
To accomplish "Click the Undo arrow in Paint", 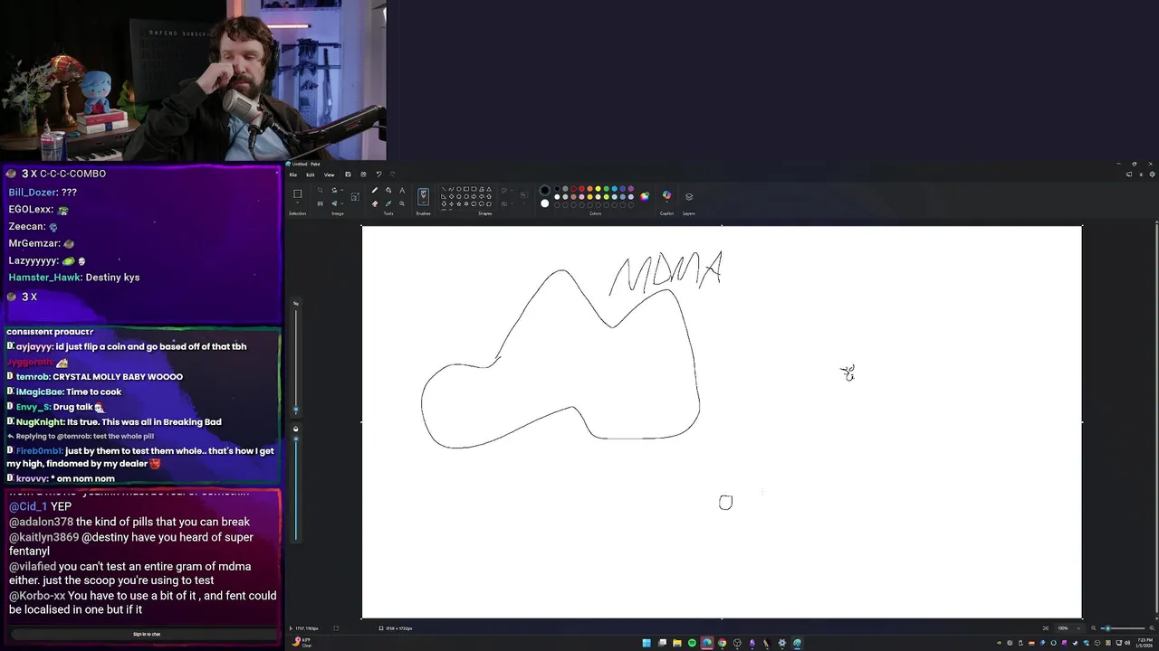I will pos(378,174).
